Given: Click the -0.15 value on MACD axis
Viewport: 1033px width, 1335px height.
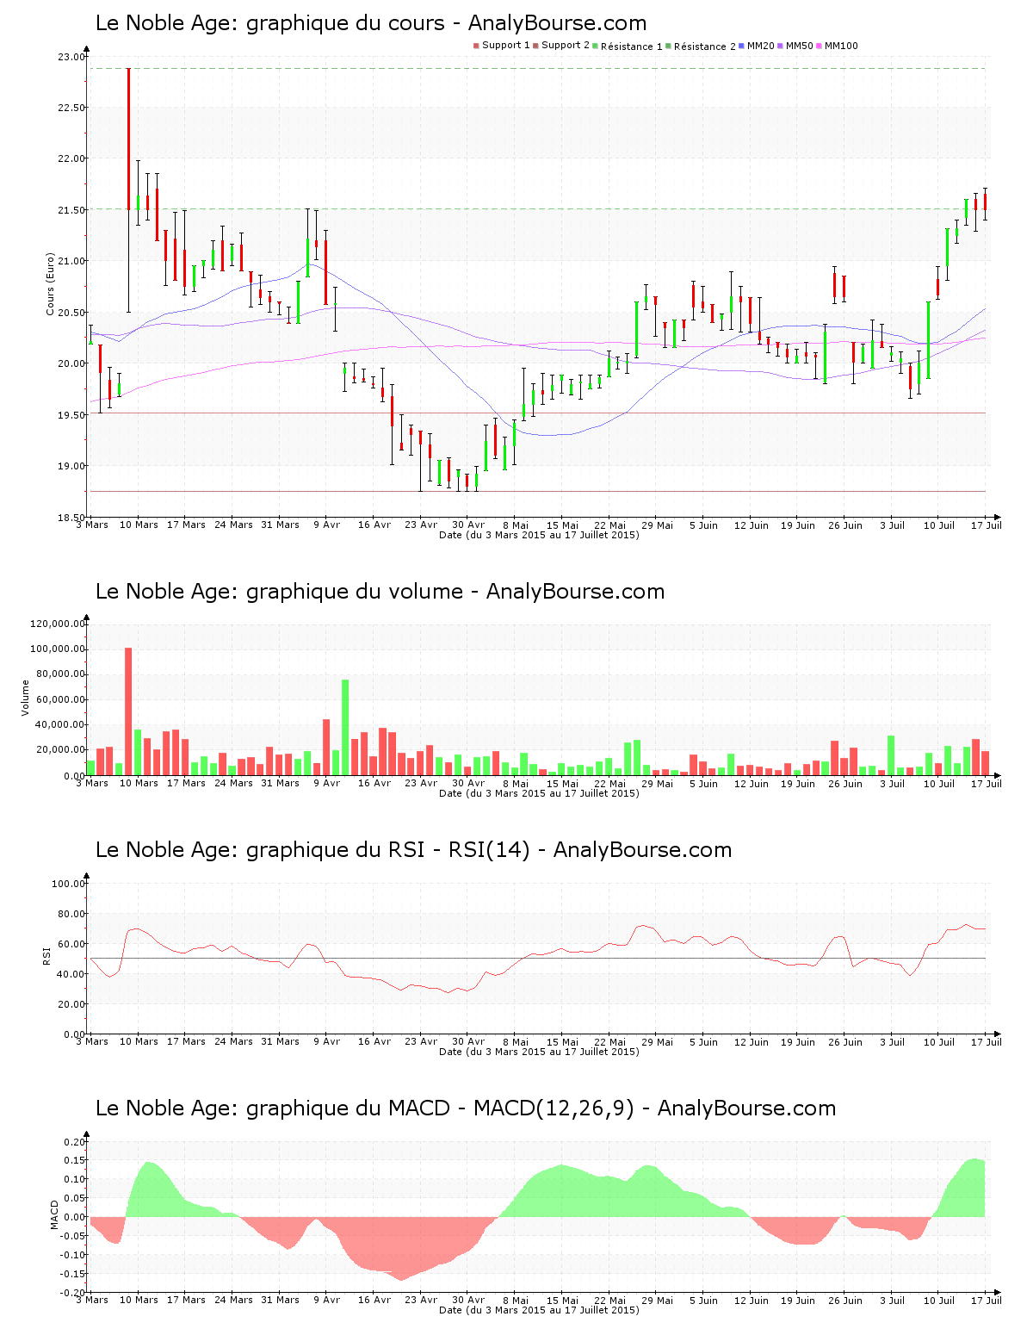Looking at the screenshot, I should [73, 1274].
